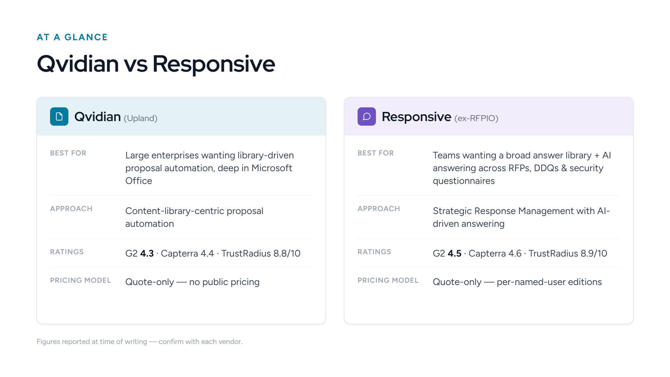This screenshot has width=670, height=377.
Task: Click 'RATINGS' label in Qvidian card
Action: point(67,252)
